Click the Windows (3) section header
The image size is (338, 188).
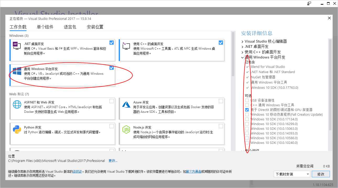[x=19, y=36]
